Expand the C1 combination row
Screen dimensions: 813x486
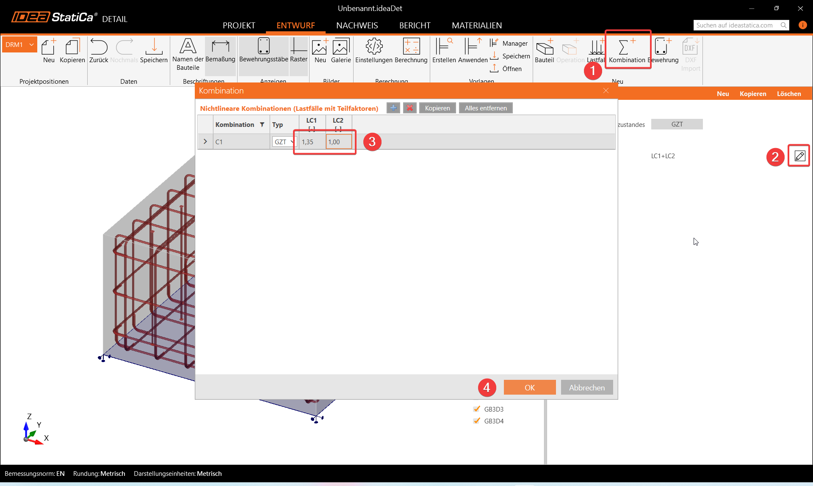(205, 142)
